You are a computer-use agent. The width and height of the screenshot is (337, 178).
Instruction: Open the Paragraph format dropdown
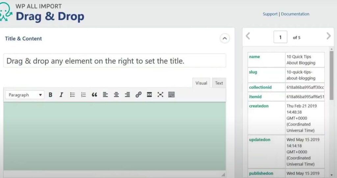[25, 95]
